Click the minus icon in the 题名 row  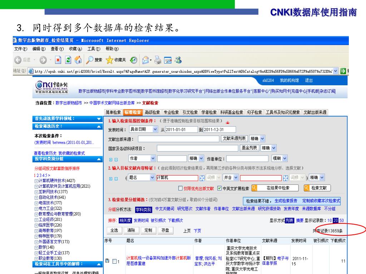tap(116, 179)
